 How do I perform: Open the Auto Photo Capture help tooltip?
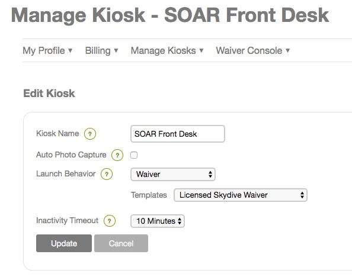click(x=117, y=155)
